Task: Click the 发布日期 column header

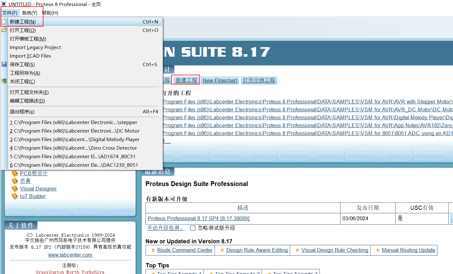Action: click(368, 208)
